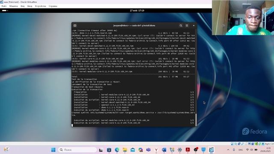The height and width of the screenshot is (154, 274).
Task: Open the red notification-badged taskbar app
Action: 196,150
